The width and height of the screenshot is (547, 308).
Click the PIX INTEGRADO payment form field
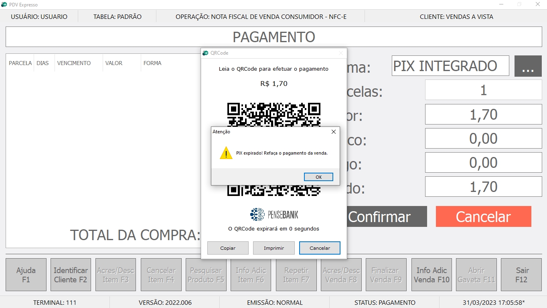(x=450, y=66)
